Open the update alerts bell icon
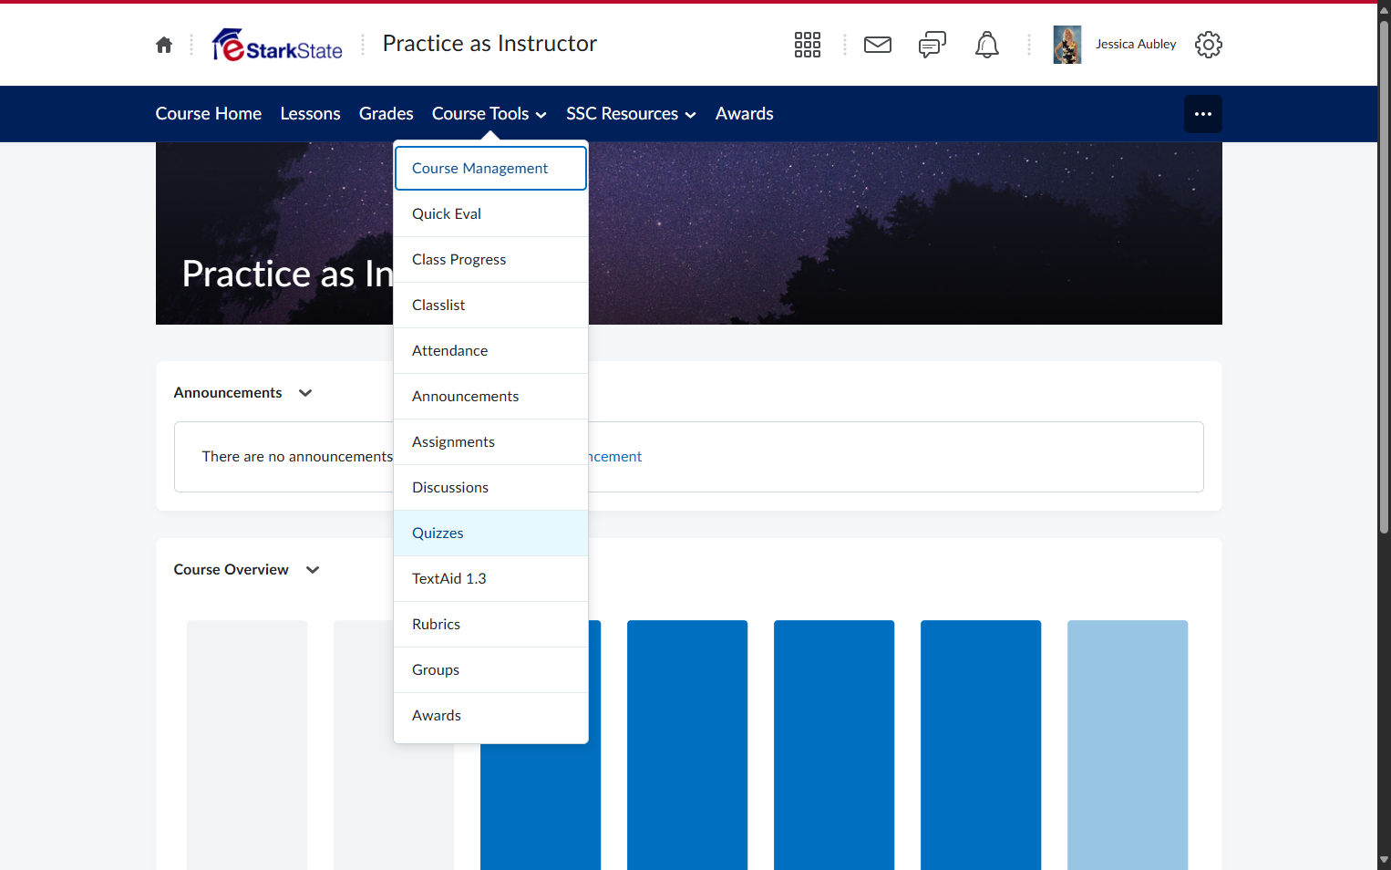1391x870 pixels. click(987, 45)
